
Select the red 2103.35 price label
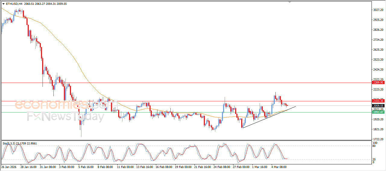[x=378, y=101]
